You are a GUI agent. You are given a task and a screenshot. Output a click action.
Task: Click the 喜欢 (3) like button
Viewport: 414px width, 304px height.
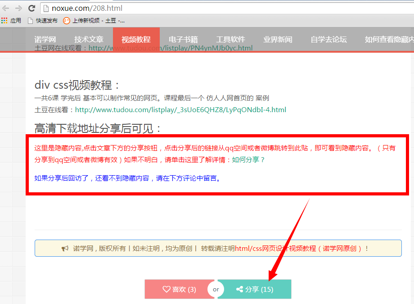[x=180, y=289]
